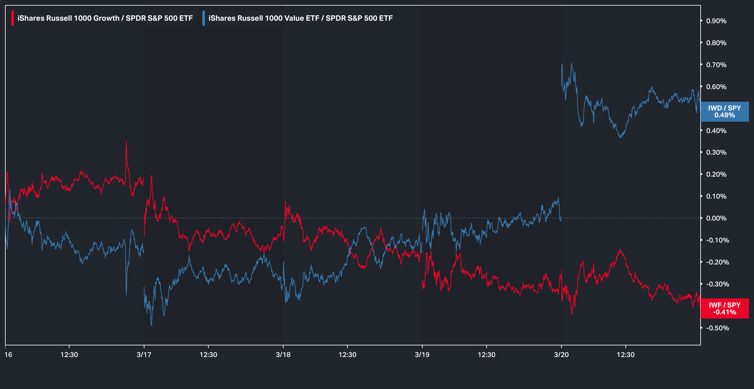754x389 pixels.
Task: Toggle the iShares Russell 1000 Growth series legend
Action: click(x=105, y=18)
